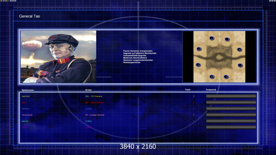Click the "Spielername" column header
Viewport: 276px width, 155px height.
pos(28,90)
